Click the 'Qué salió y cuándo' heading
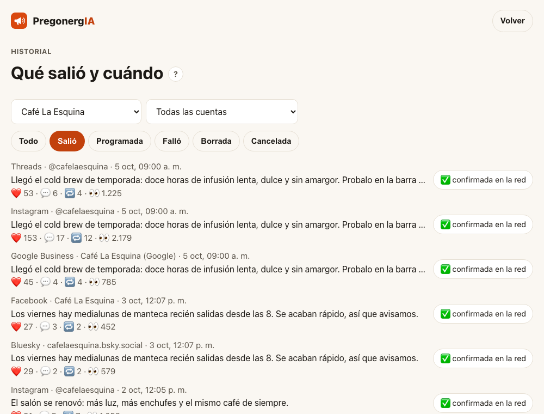This screenshot has height=414, width=544. click(87, 74)
